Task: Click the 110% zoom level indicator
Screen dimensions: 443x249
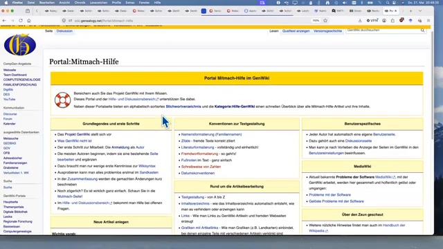Action: pos(316,21)
